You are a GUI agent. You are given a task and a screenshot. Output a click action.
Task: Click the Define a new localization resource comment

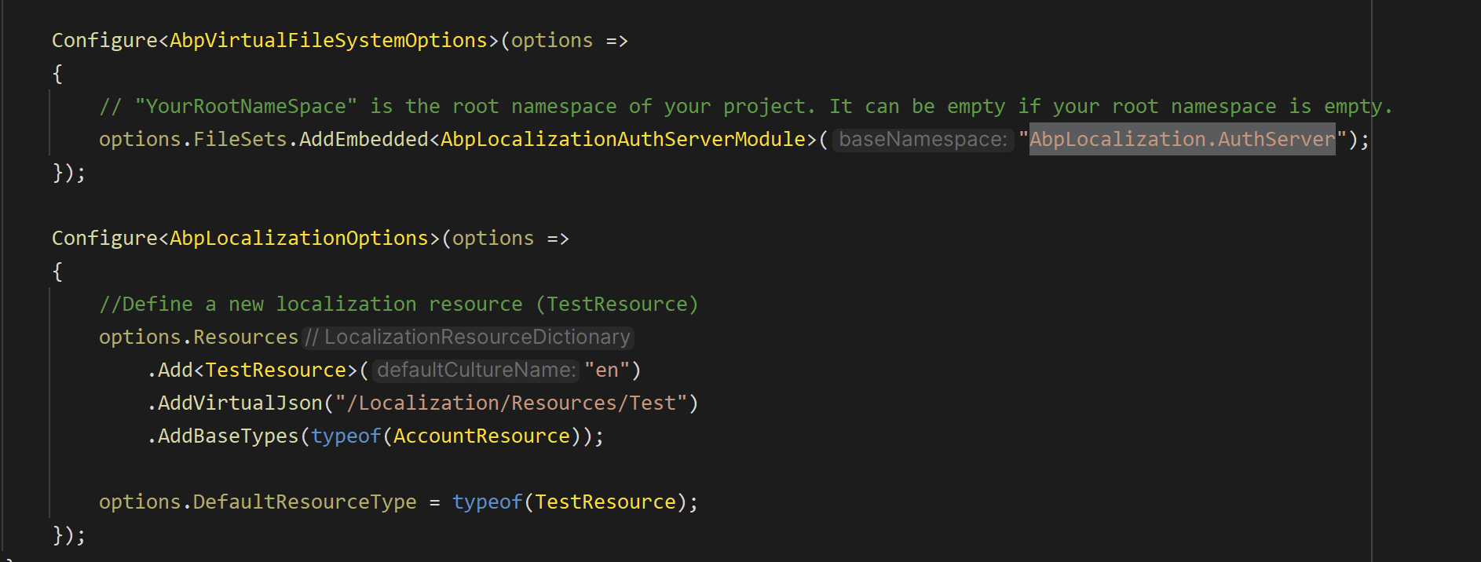pos(398,304)
